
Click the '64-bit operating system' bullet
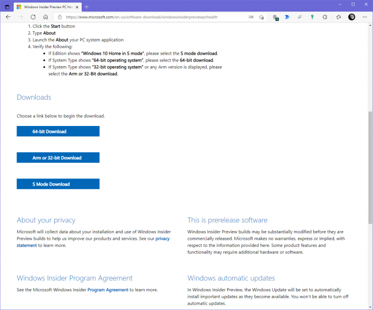coord(131,60)
